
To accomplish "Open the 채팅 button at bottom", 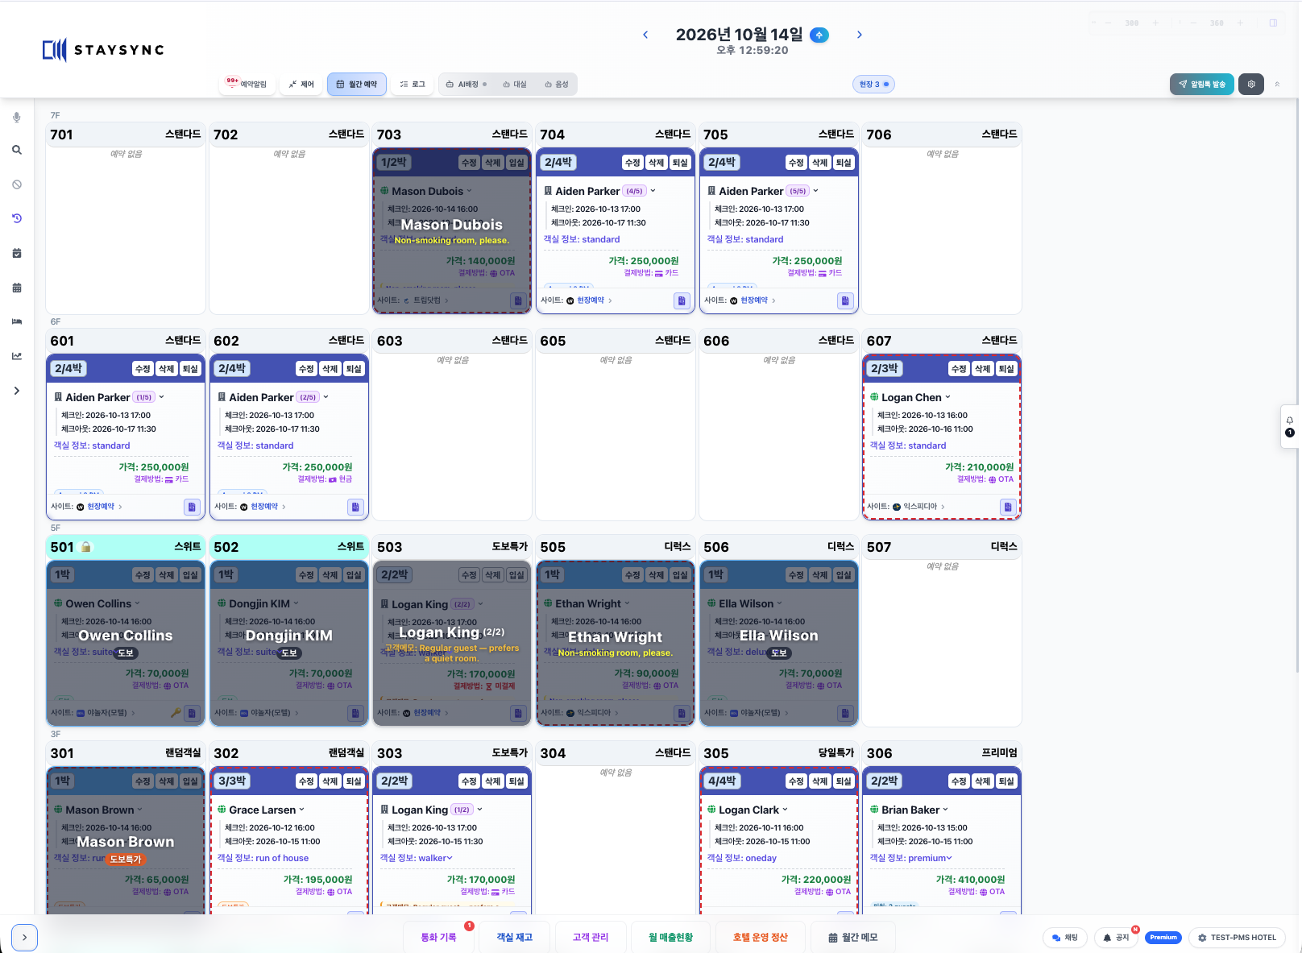I will [1065, 938].
